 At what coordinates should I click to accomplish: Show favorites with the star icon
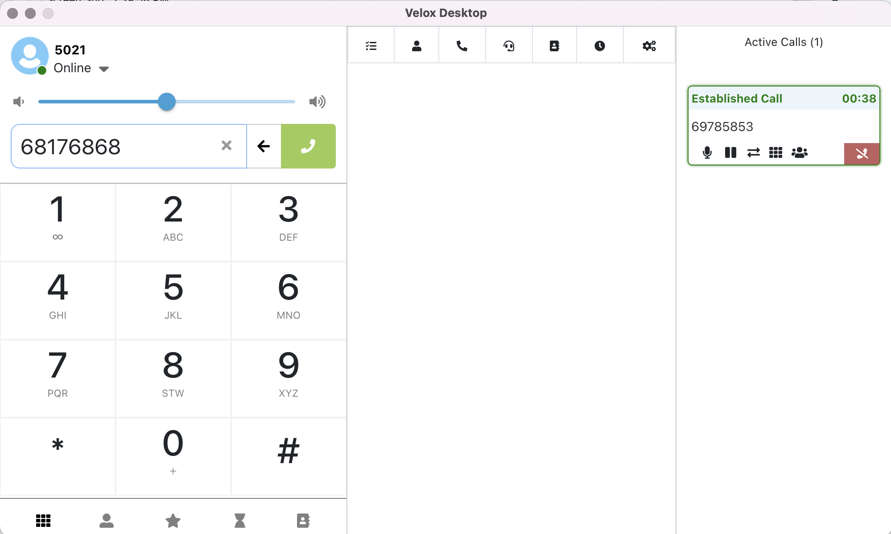coord(173,520)
